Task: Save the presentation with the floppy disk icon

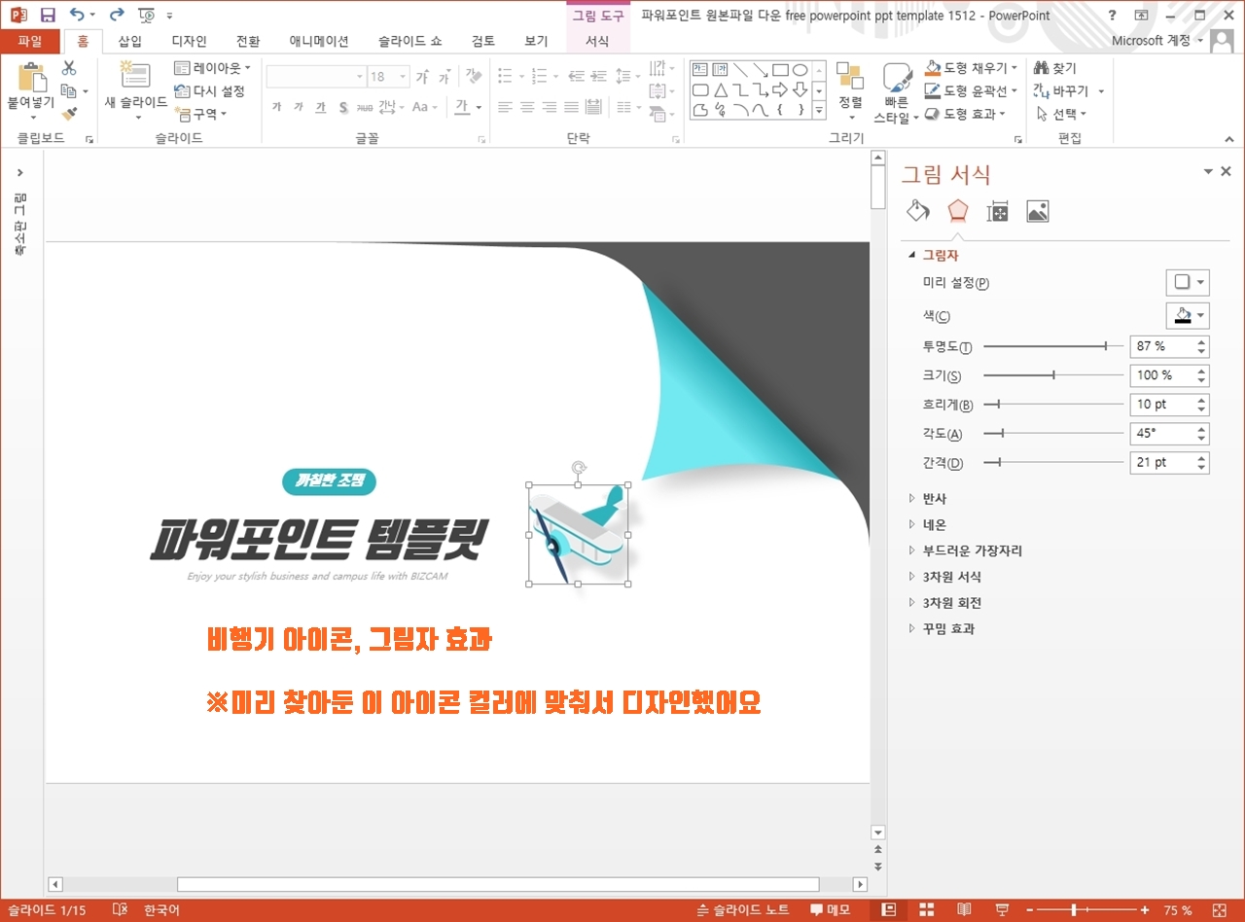Action: click(x=48, y=15)
